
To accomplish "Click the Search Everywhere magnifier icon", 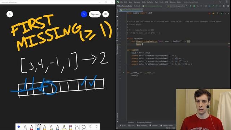I will (x=228, y=6).
